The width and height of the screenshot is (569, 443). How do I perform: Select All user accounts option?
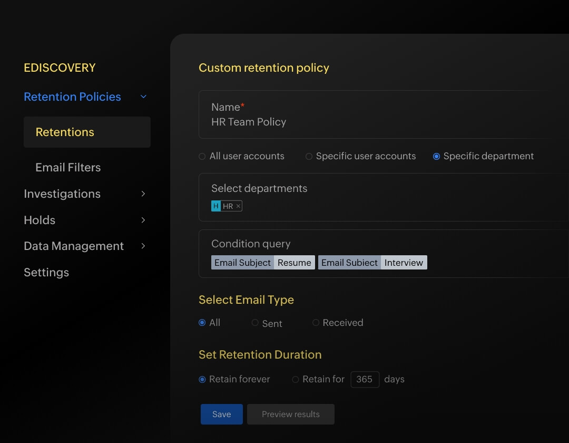(202, 157)
